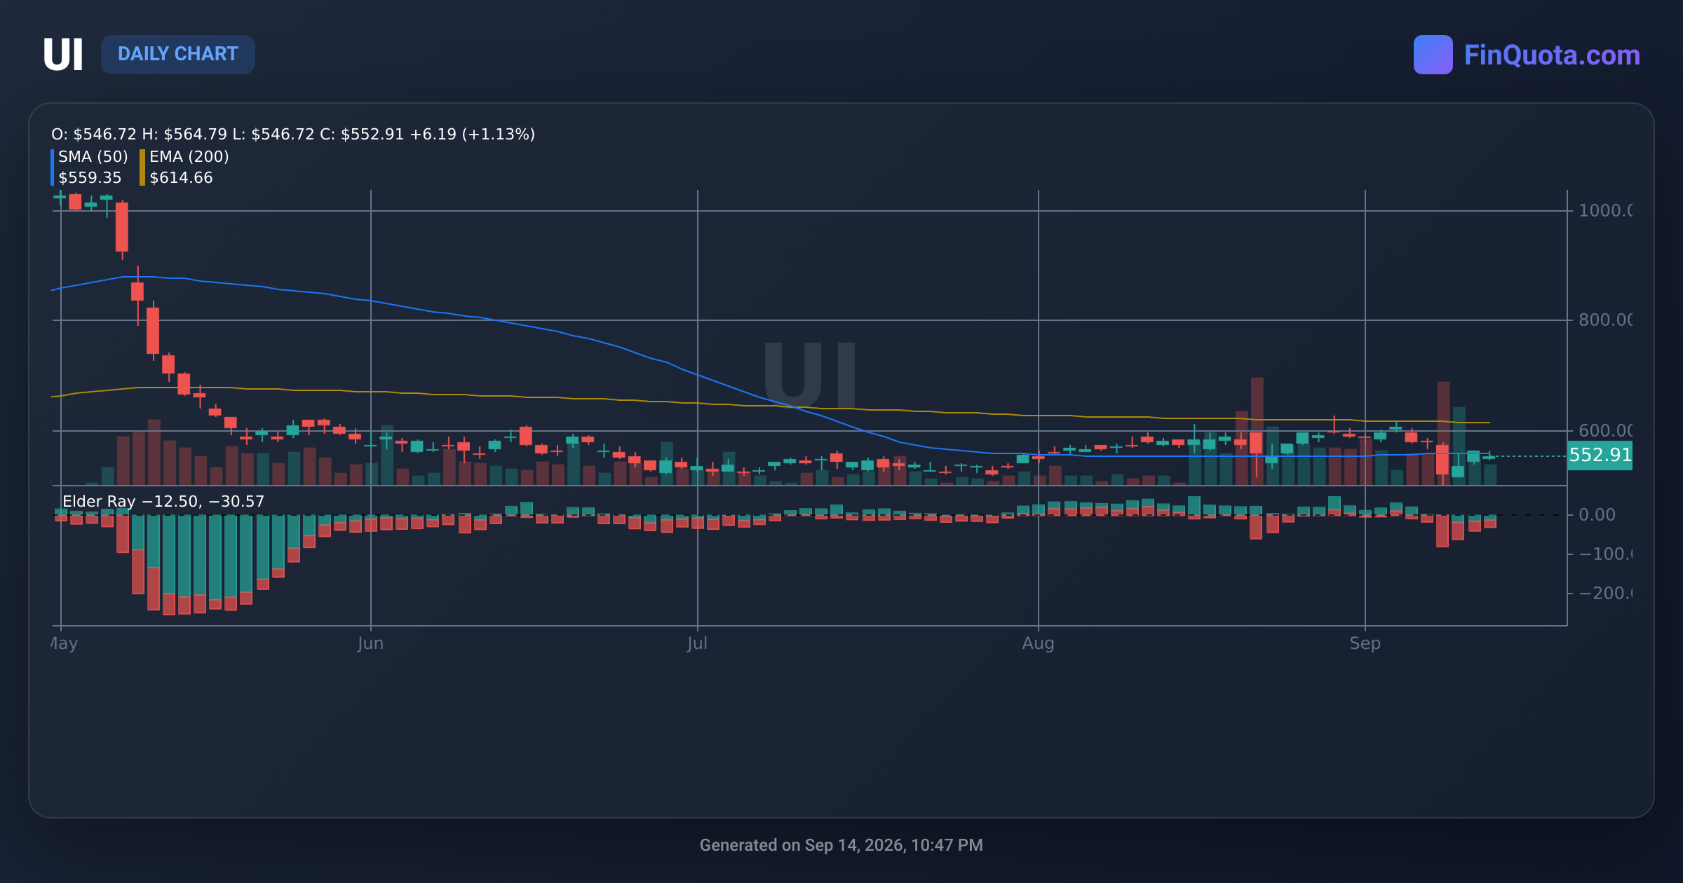Screen dimensions: 1683x883
Task: Click the UI ticker symbol heading
Action: click(x=63, y=55)
